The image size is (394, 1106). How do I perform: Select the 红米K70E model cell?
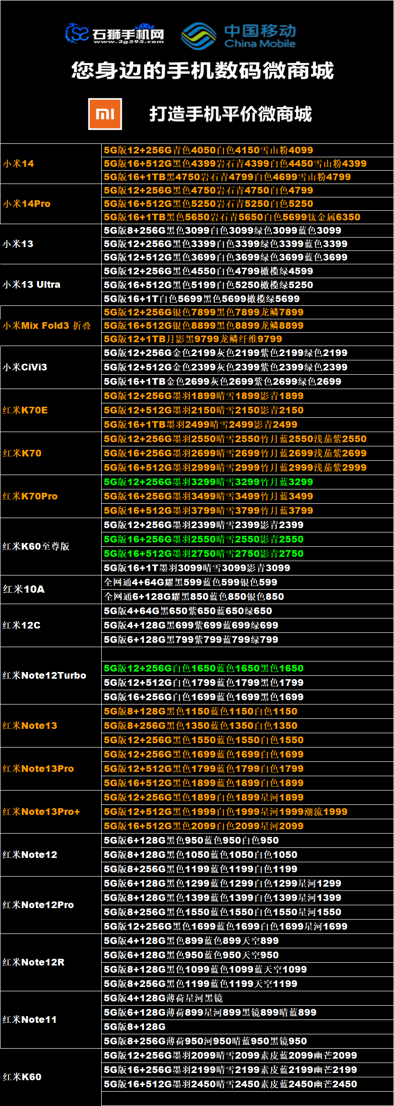(51, 410)
